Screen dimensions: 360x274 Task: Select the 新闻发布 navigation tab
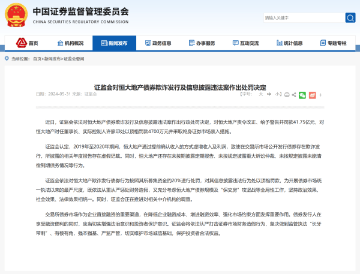(115, 43)
